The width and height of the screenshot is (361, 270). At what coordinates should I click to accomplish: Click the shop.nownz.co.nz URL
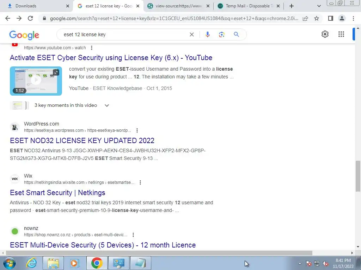(x=75, y=235)
